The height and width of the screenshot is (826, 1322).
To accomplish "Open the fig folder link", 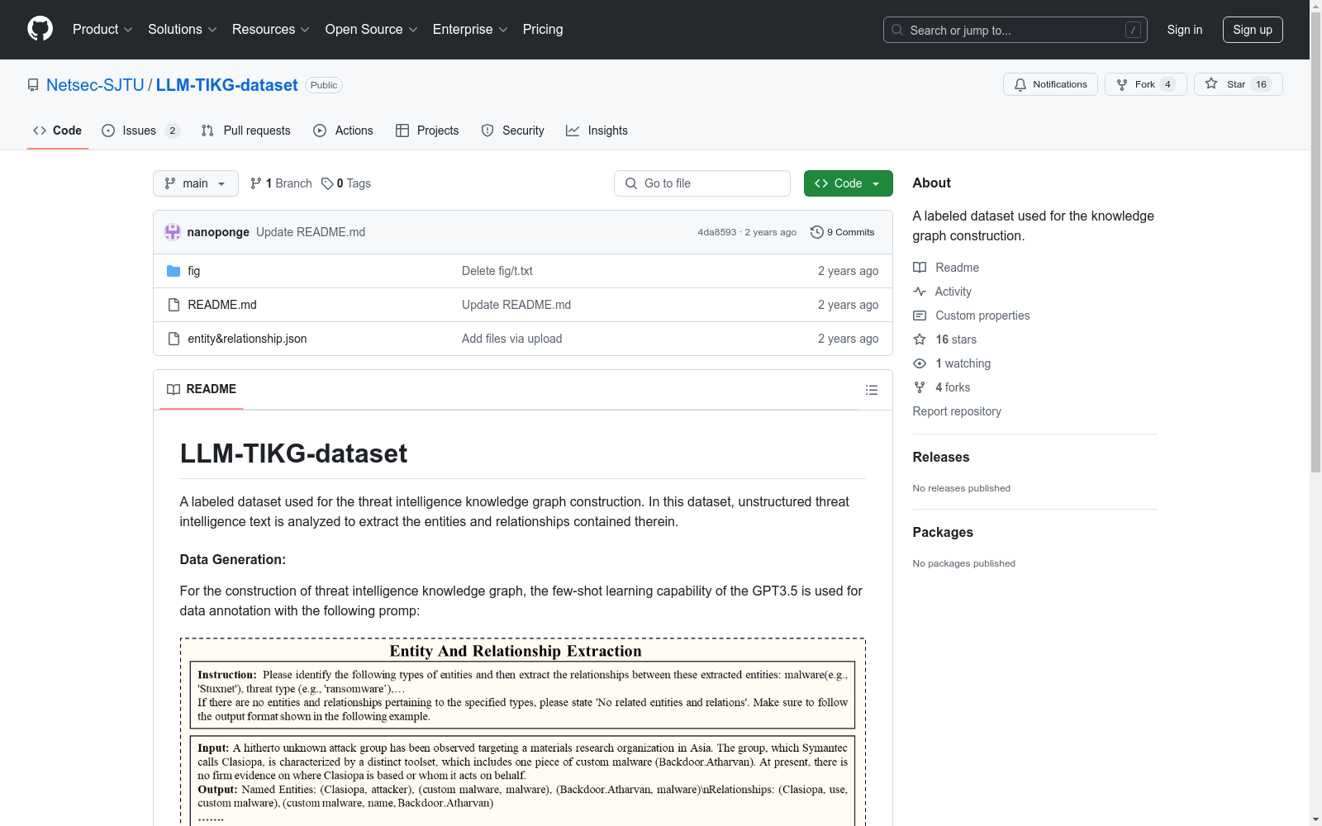I will pyautogui.click(x=194, y=271).
